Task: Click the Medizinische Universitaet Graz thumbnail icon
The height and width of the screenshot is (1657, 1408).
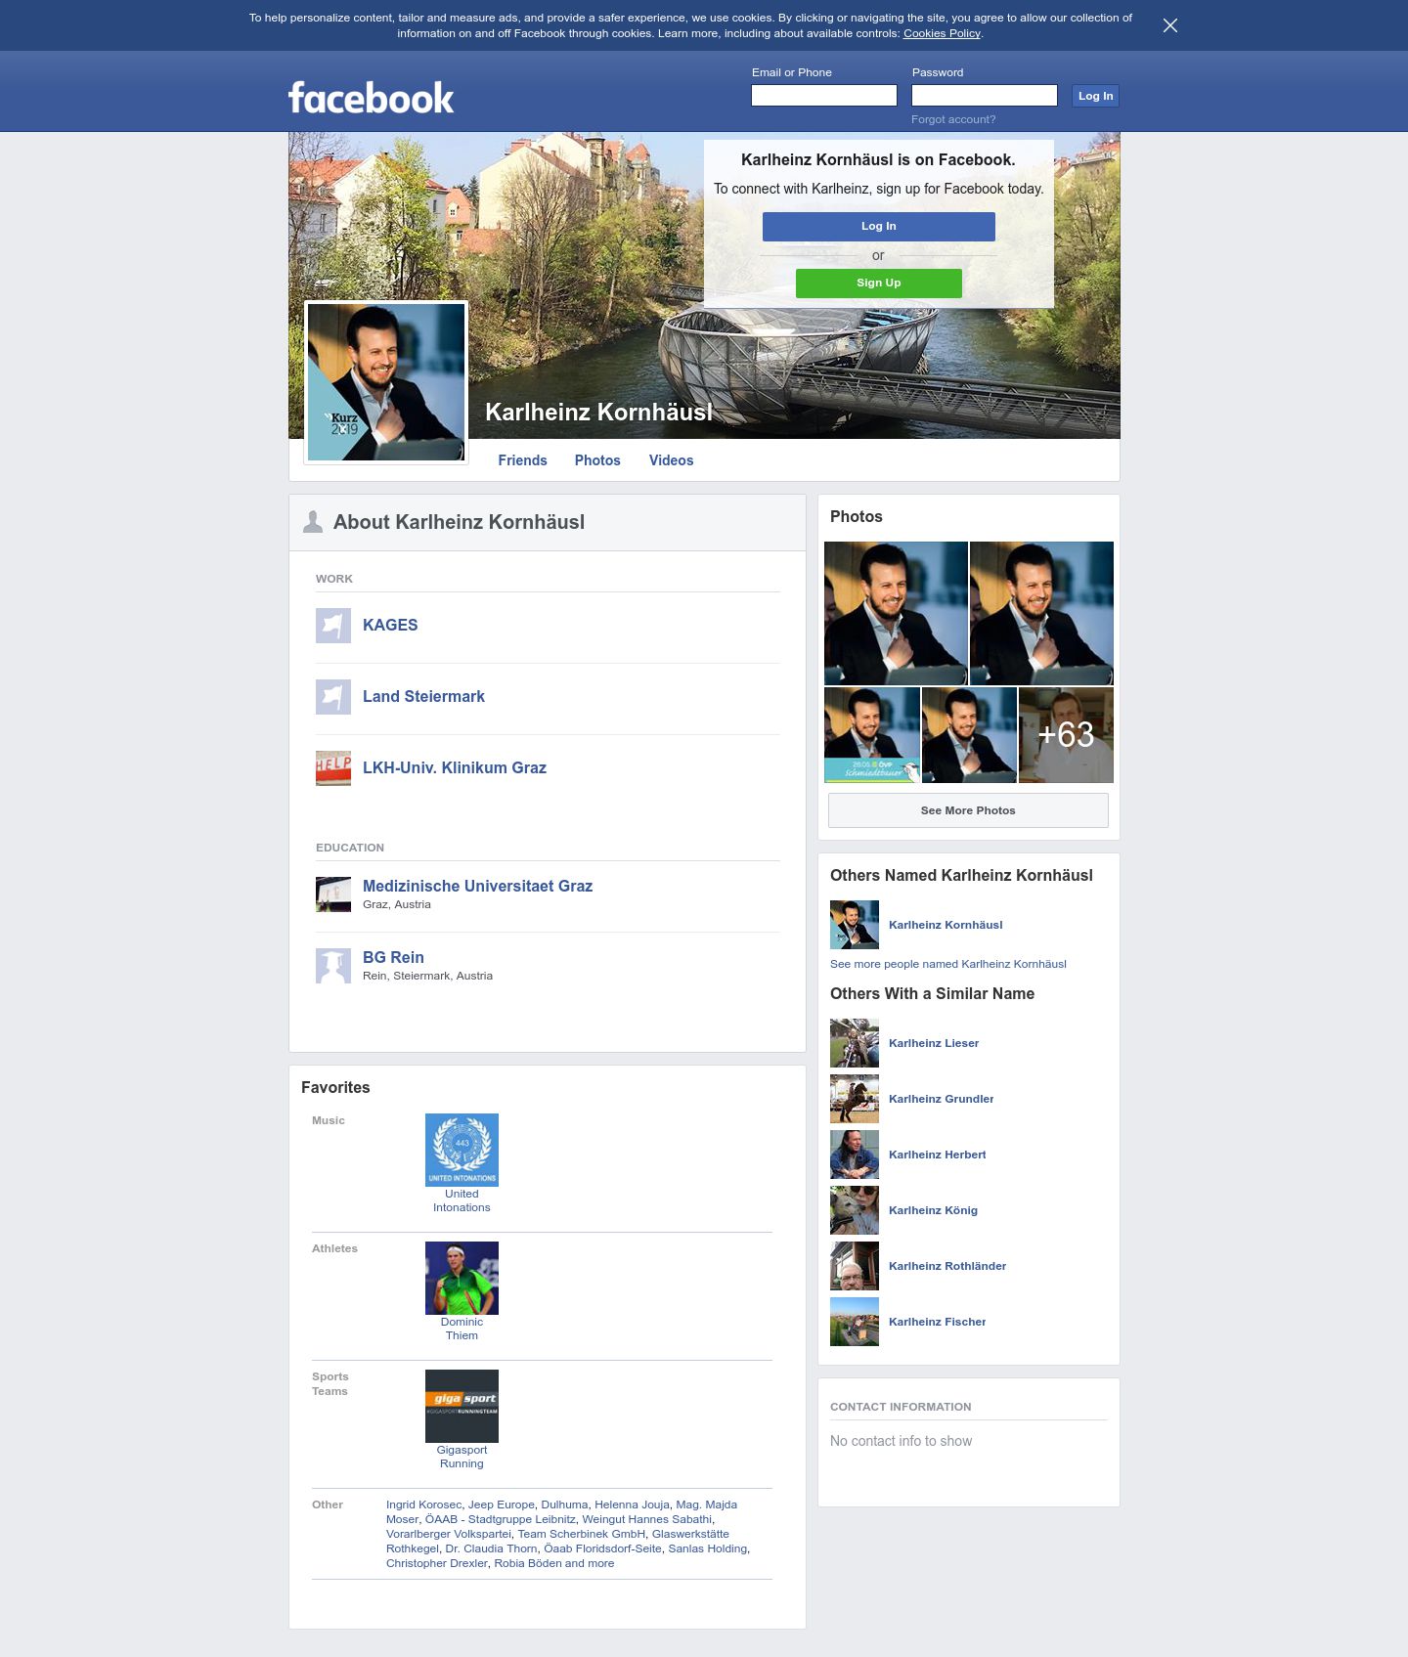Action: [x=333, y=894]
